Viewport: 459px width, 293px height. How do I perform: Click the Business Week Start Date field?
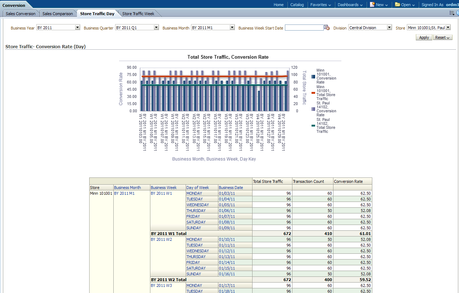tap(304, 27)
